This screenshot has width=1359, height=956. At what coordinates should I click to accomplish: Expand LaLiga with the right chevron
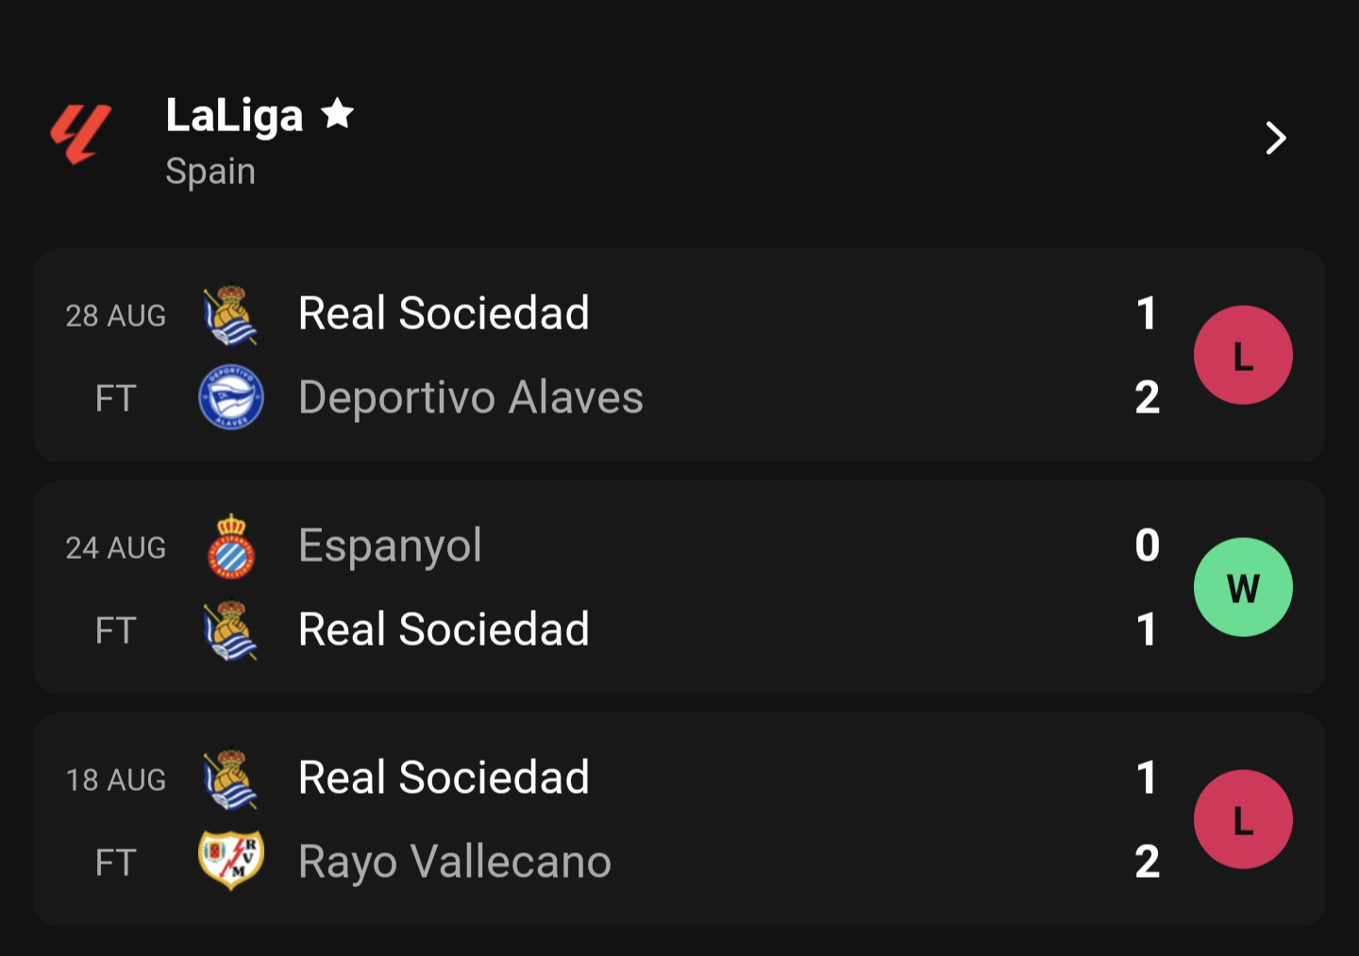coord(1276,139)
